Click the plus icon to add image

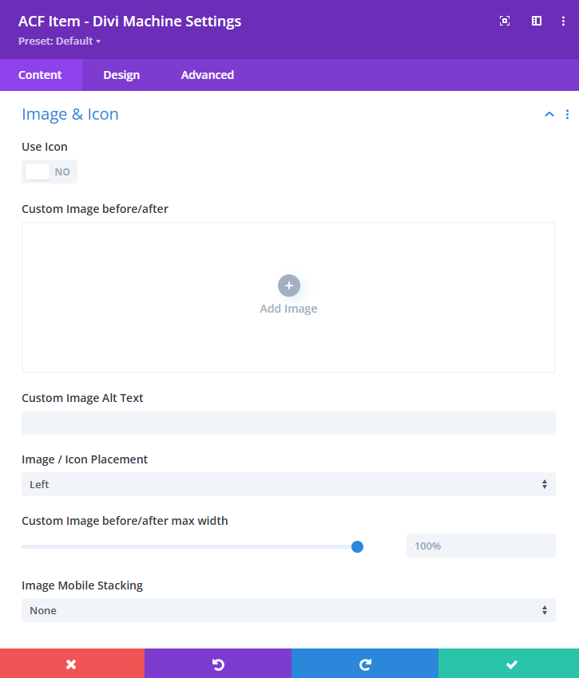tap(289, 286)
